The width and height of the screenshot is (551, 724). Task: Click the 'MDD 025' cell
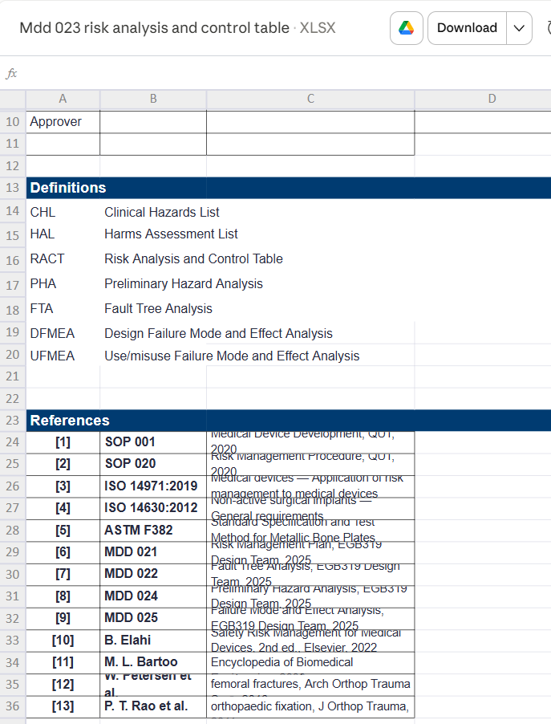click(153, 618)
